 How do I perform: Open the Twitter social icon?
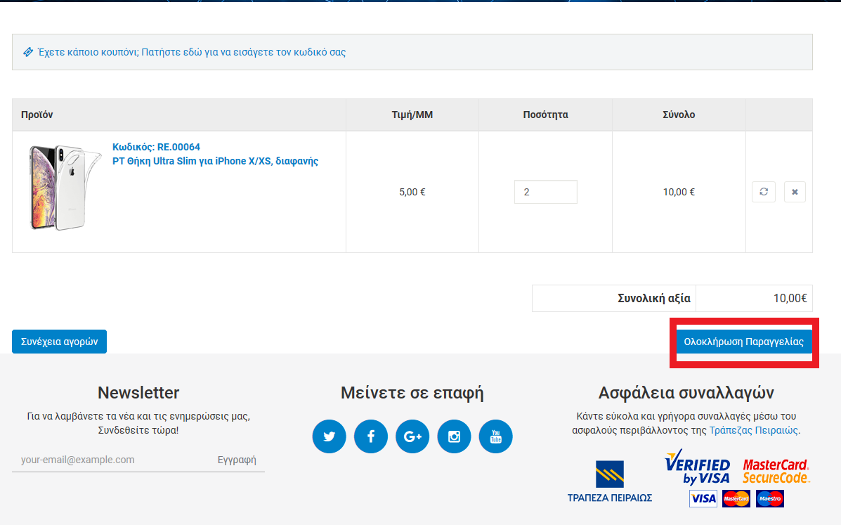click(x=330, y=436)
